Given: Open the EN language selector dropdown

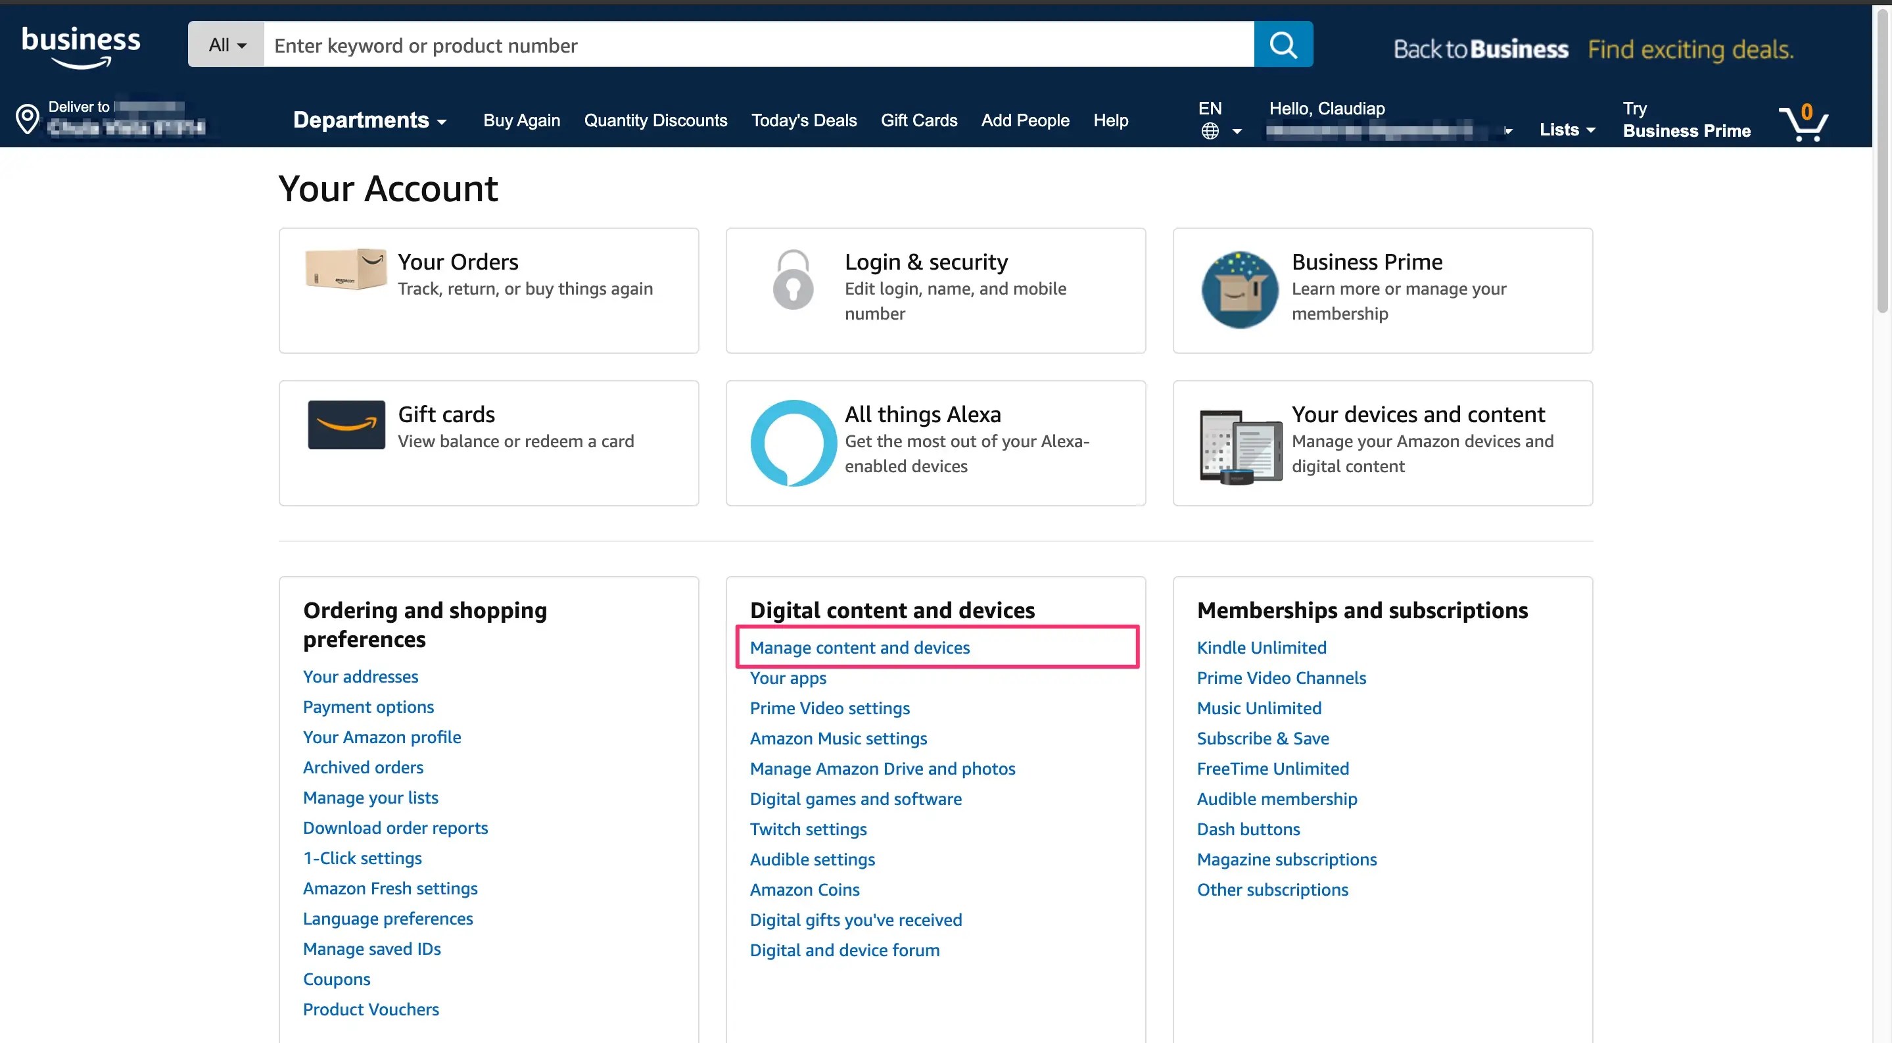Looking at the screenshot, I should point(1219,120).
